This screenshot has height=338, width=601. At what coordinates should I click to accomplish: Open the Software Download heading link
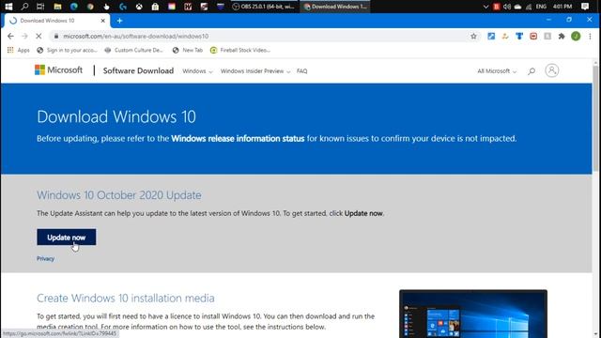138,71
